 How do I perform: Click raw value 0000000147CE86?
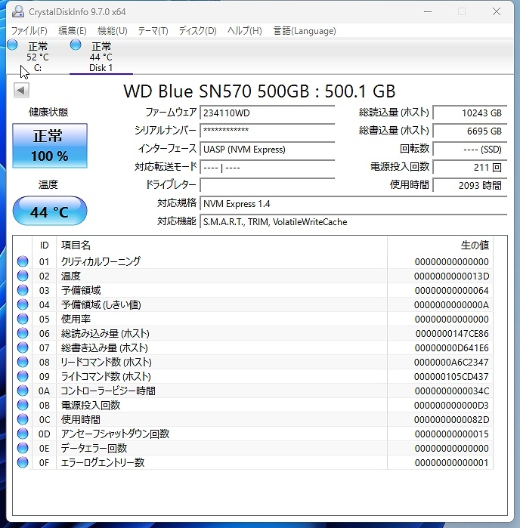451,334
